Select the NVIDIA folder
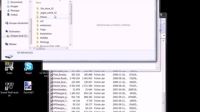Screen dimensions: 200x112 42,38
